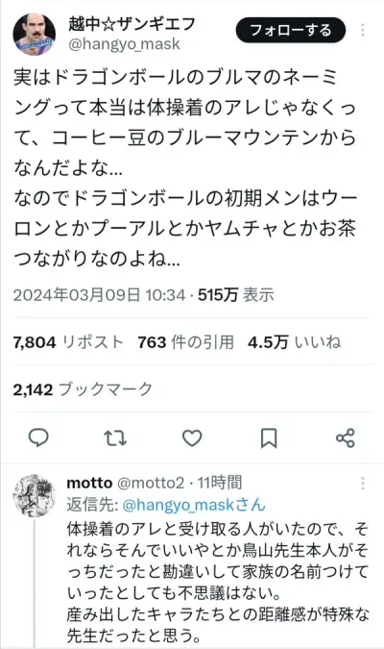Open motto's profile avatar
This screenshot has width=384, height=649.
pyautogui.click(x=34, y=495)
